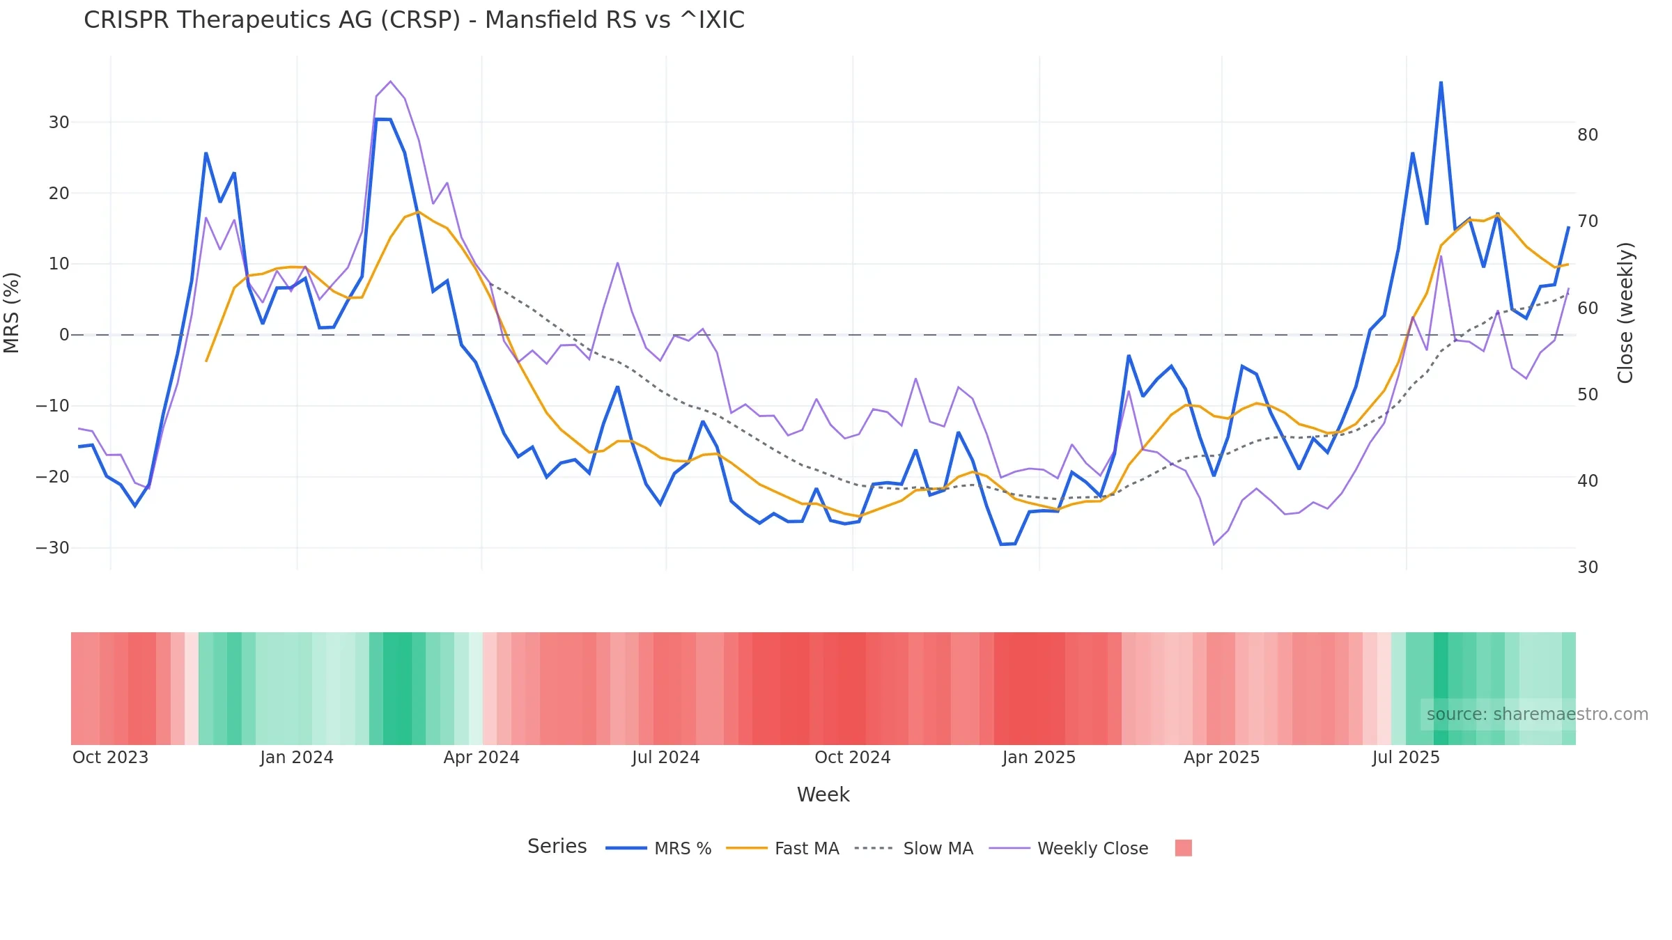The height and width of the screenshot is (940, 1672).
Task: Click the pink legend color swatch
Action: coord(1183,848)
